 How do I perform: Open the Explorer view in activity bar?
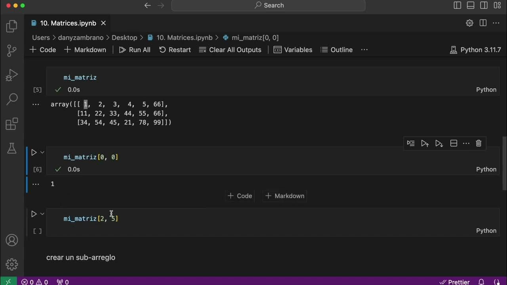12,27
